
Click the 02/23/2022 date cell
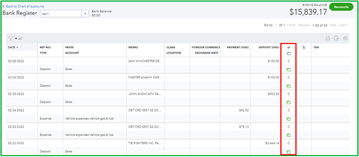pyautogui.click(x=16, y=126)
